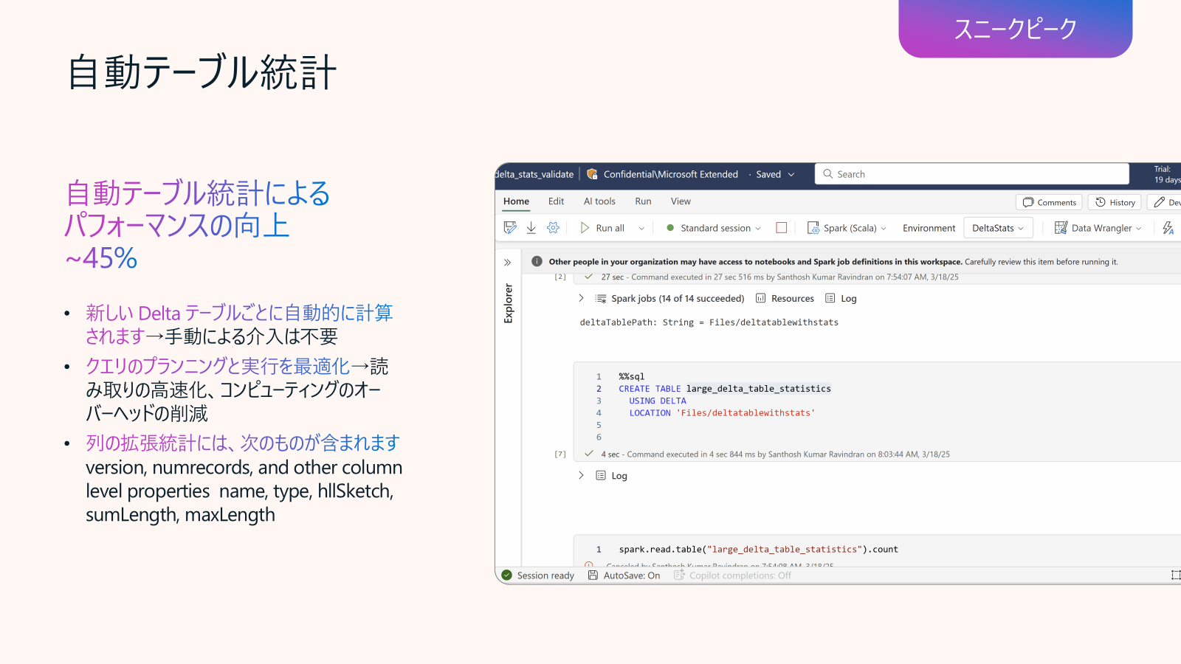Expand the Explorer pane double chevron
This screenshot has width=1181, height=664.
508,263
